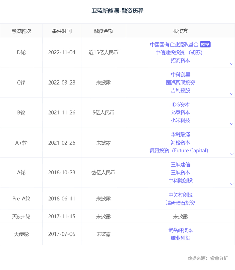Viewport: 235px width, 270px height.
Task: Click 未披露 amount in C轮 row
Action: [103, 83]
